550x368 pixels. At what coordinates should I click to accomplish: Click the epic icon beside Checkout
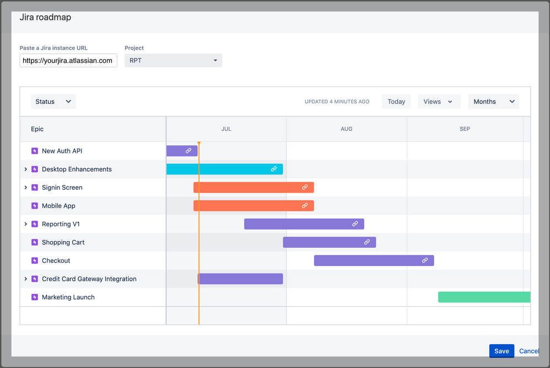pyautogui.click(x=34, y=260)
